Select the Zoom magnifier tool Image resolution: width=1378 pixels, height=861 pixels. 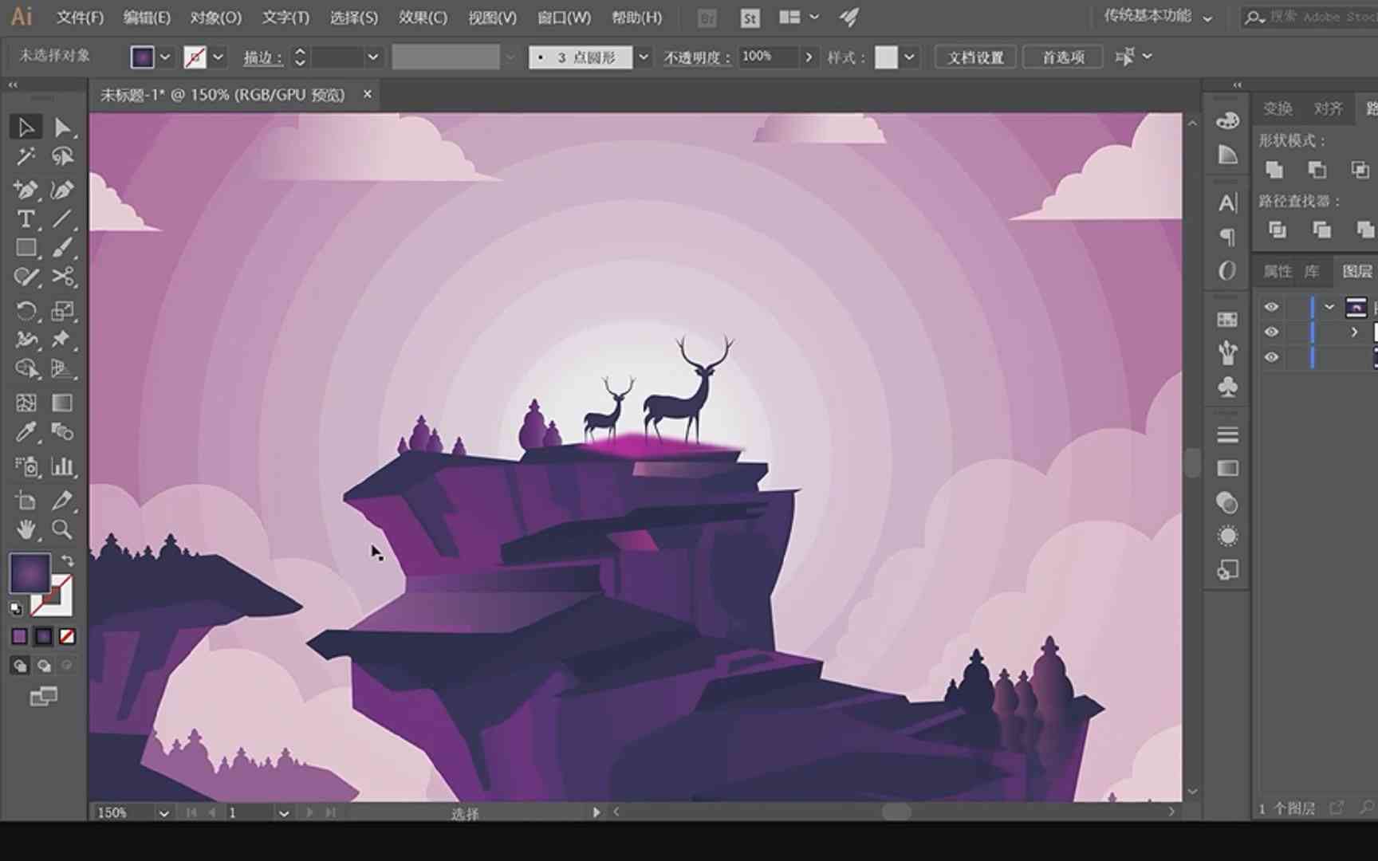pos(62,529)
